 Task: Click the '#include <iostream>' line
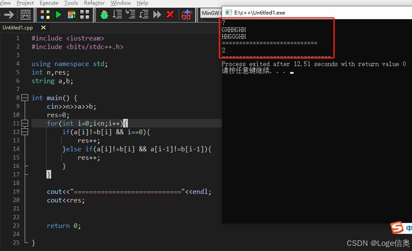(68, 39)
